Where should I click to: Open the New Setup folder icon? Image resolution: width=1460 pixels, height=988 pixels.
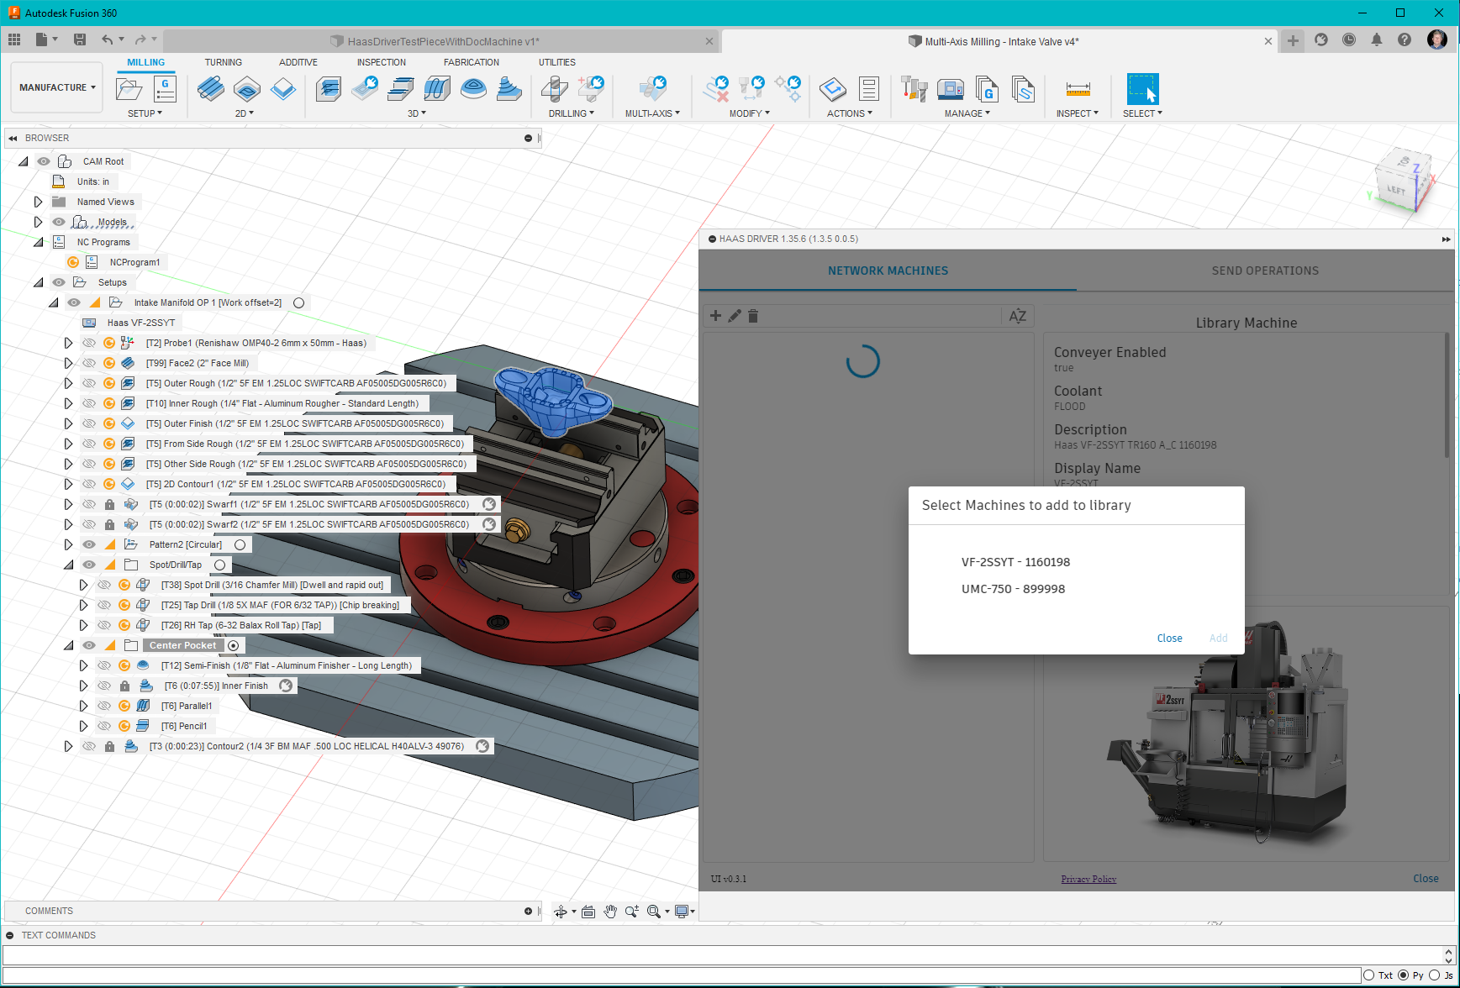(129, 88)
